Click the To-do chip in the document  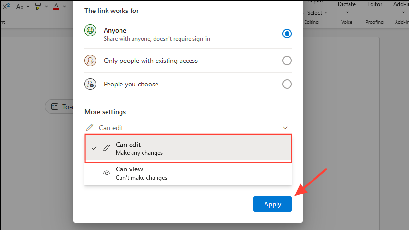tap(61, 107)
